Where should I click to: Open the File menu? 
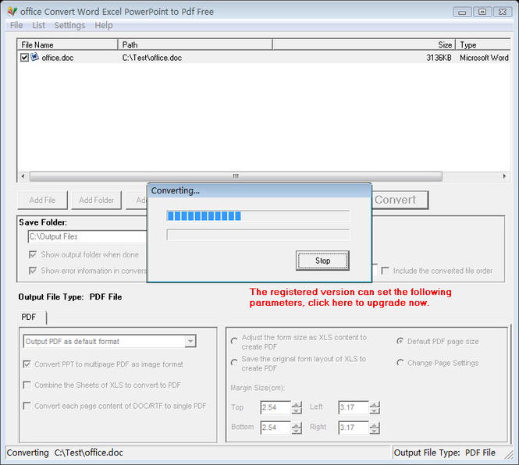tap(16, 25)
